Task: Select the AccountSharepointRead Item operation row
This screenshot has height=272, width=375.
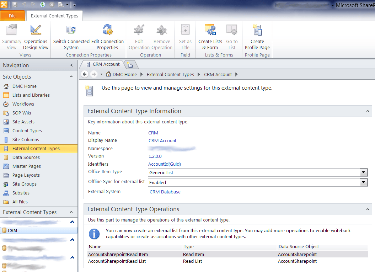Action: 228,254
